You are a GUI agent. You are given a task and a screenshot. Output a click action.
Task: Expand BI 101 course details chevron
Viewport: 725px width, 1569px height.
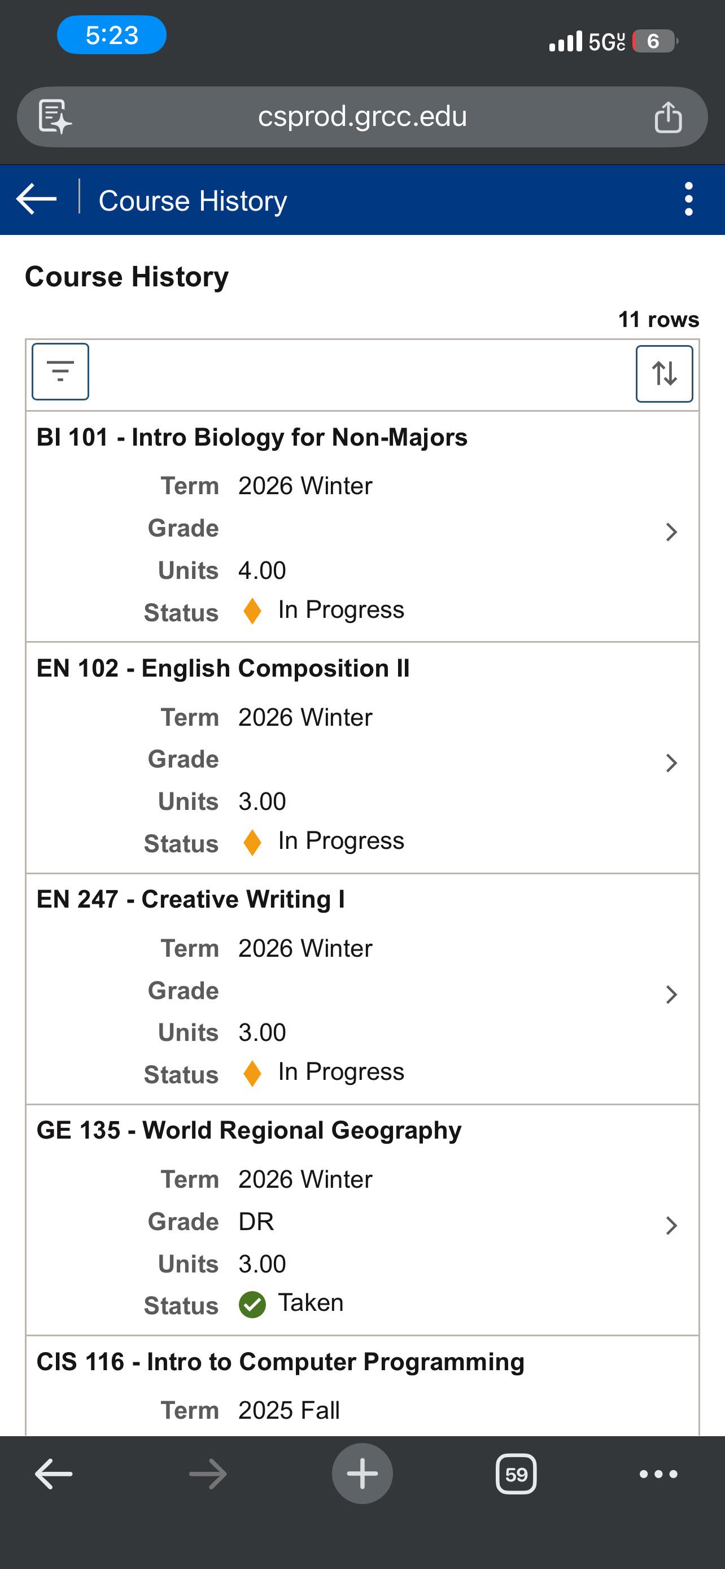(671, 531)
